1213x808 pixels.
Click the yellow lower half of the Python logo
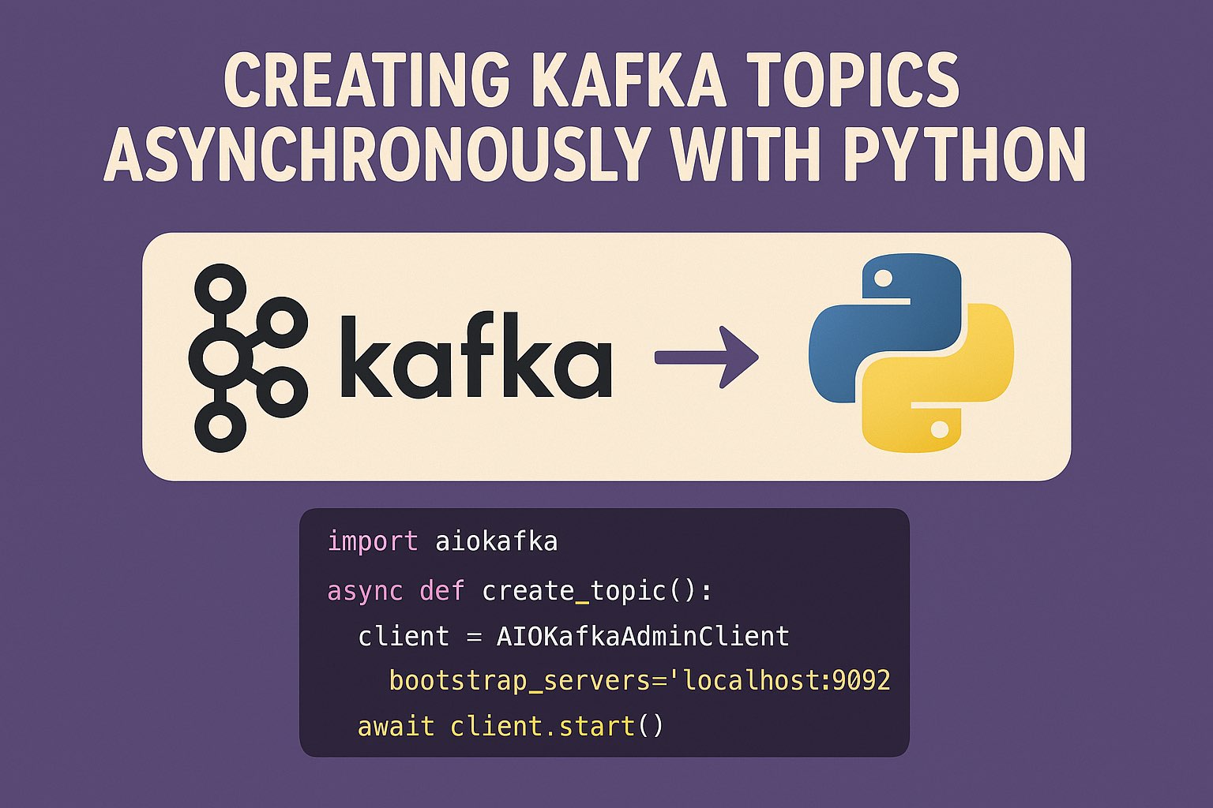[x=948, y=395]
